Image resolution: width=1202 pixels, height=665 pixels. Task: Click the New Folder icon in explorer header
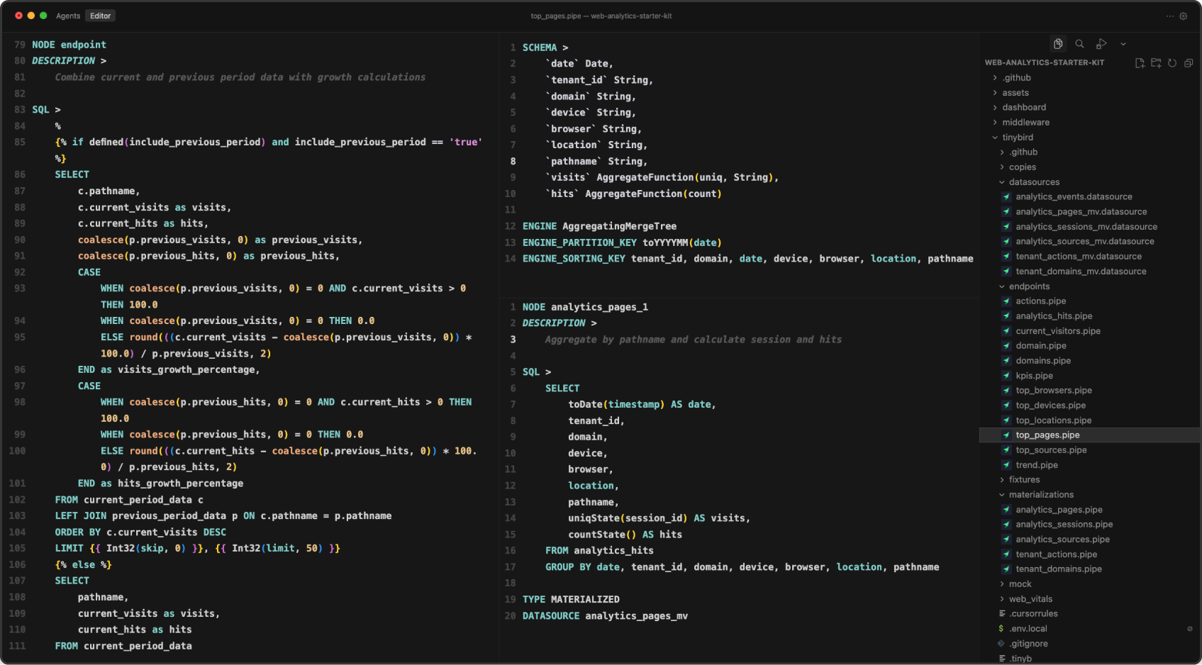click(1156, 63)
